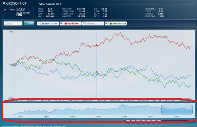
Task: Click the DIVIDEND value 0.11
Action: point(161,9)
